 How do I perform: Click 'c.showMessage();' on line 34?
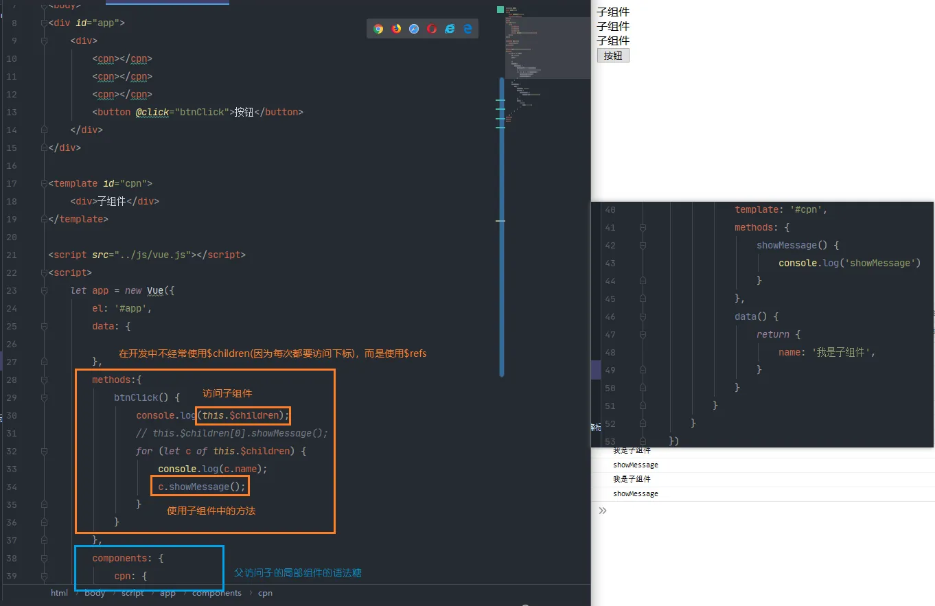coord(202,487)
